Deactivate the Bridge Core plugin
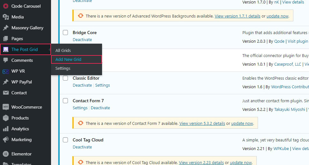Screen dimensions: 309x165 click(82, 39)
